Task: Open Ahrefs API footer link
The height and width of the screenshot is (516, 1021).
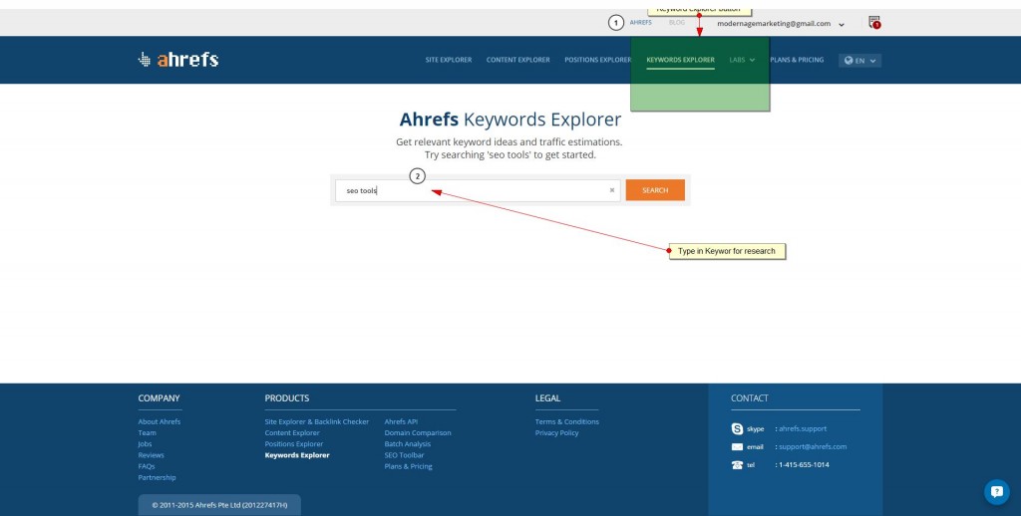Action: tap(401, 421)
